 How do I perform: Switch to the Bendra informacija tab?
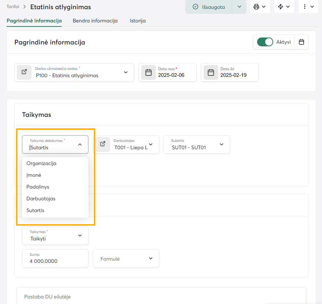[95, 21]
